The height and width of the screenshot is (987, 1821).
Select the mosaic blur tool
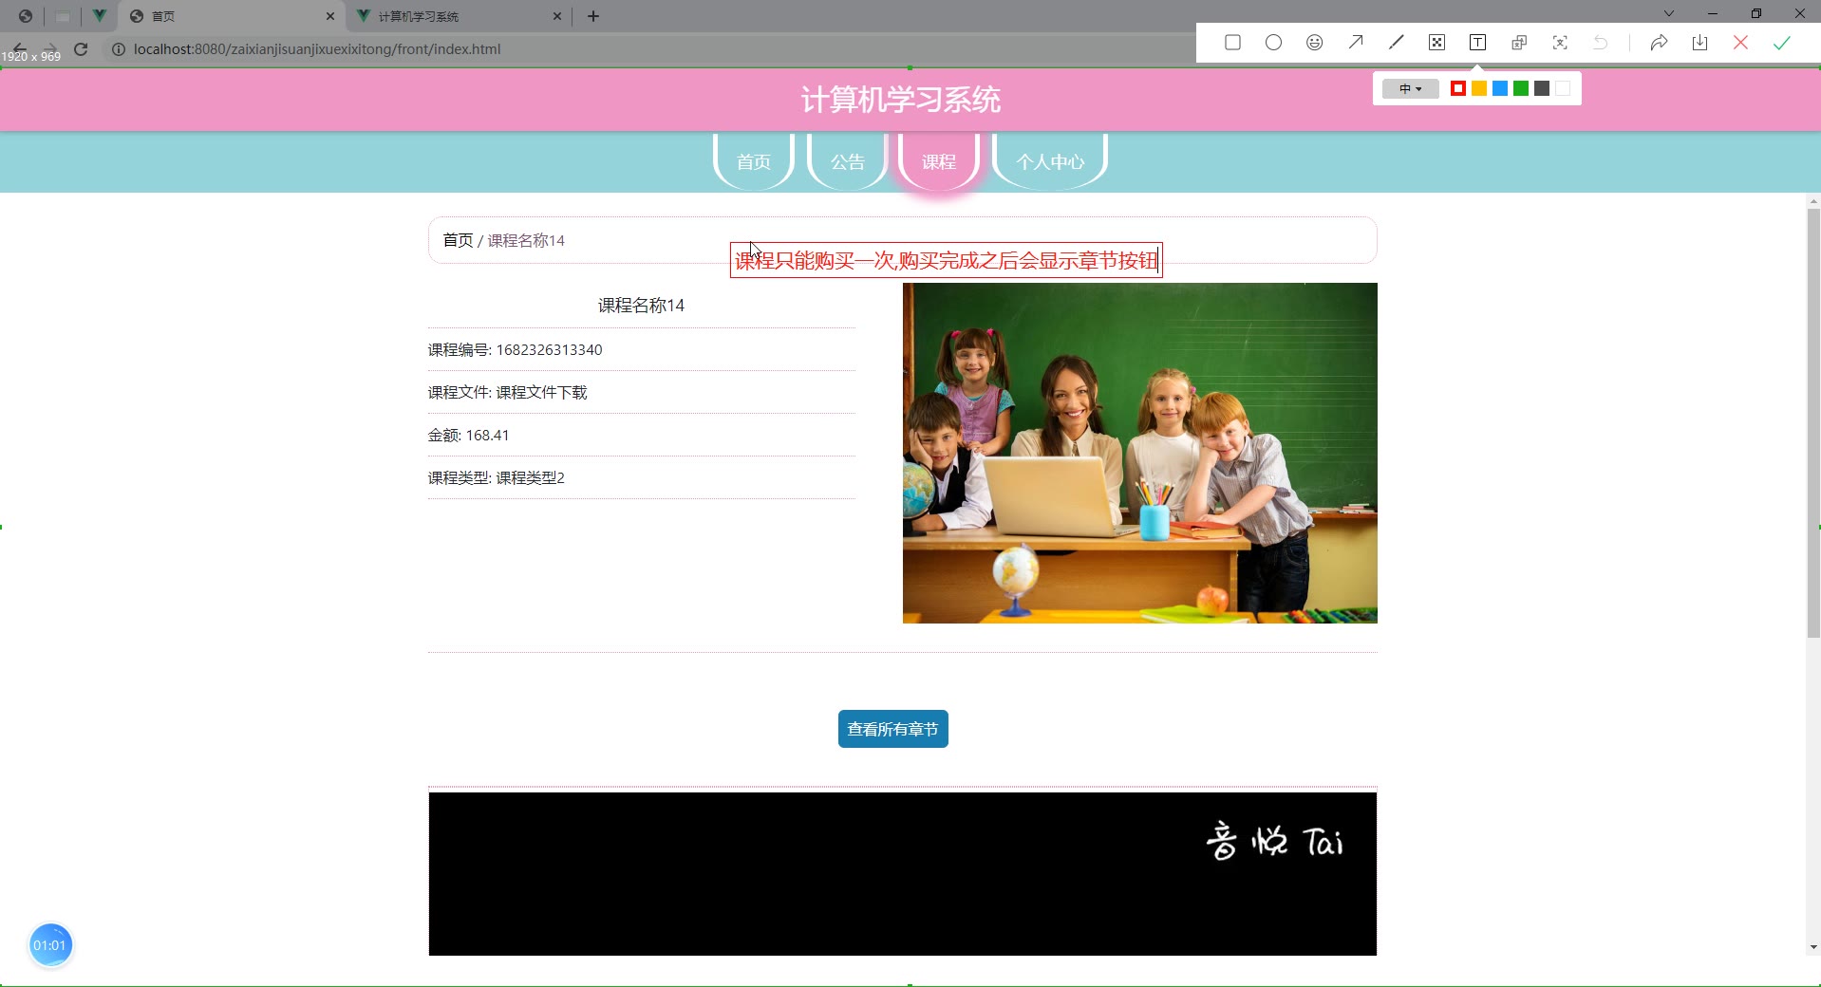[x=1436, y=43]
